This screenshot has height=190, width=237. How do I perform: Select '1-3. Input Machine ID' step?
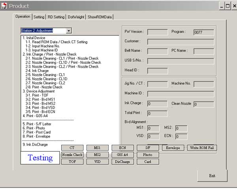pyautogui.click(x=41, y=50)
